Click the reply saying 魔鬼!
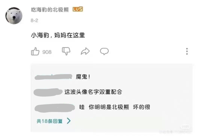The height and width of the screenshot is (136, 199). pyautogui.click(x=83, y=77)
